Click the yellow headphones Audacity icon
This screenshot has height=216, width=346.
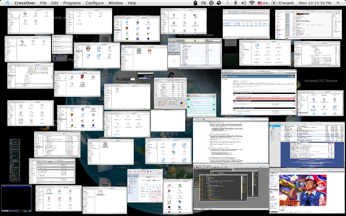point(88,49)
